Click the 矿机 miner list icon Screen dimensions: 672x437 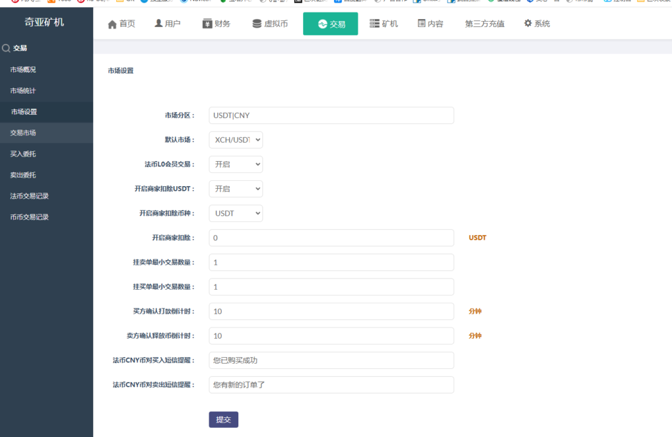click(375, 23)
